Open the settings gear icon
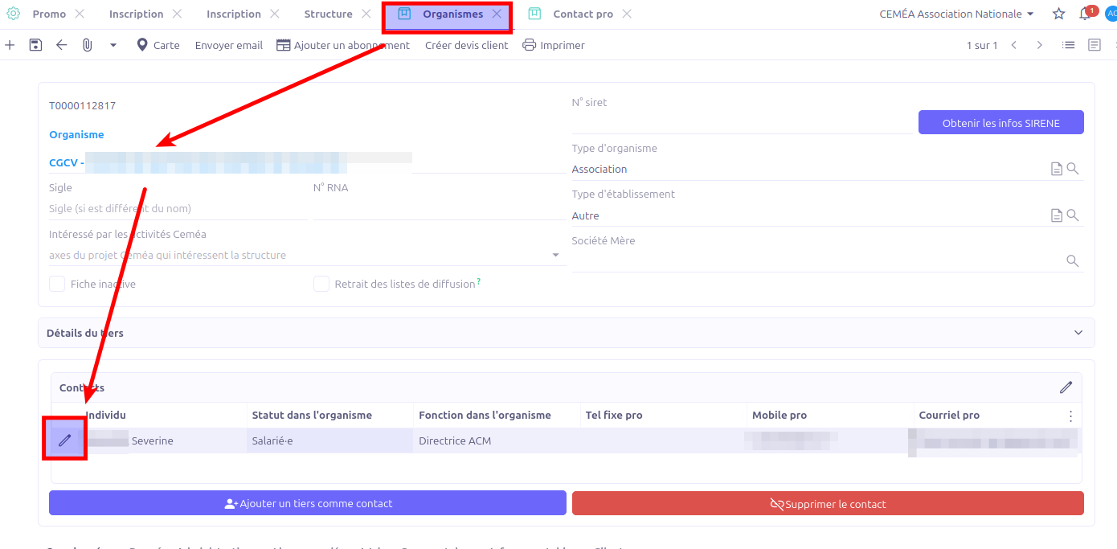1117x549 pixels. [x=13, y=14]
